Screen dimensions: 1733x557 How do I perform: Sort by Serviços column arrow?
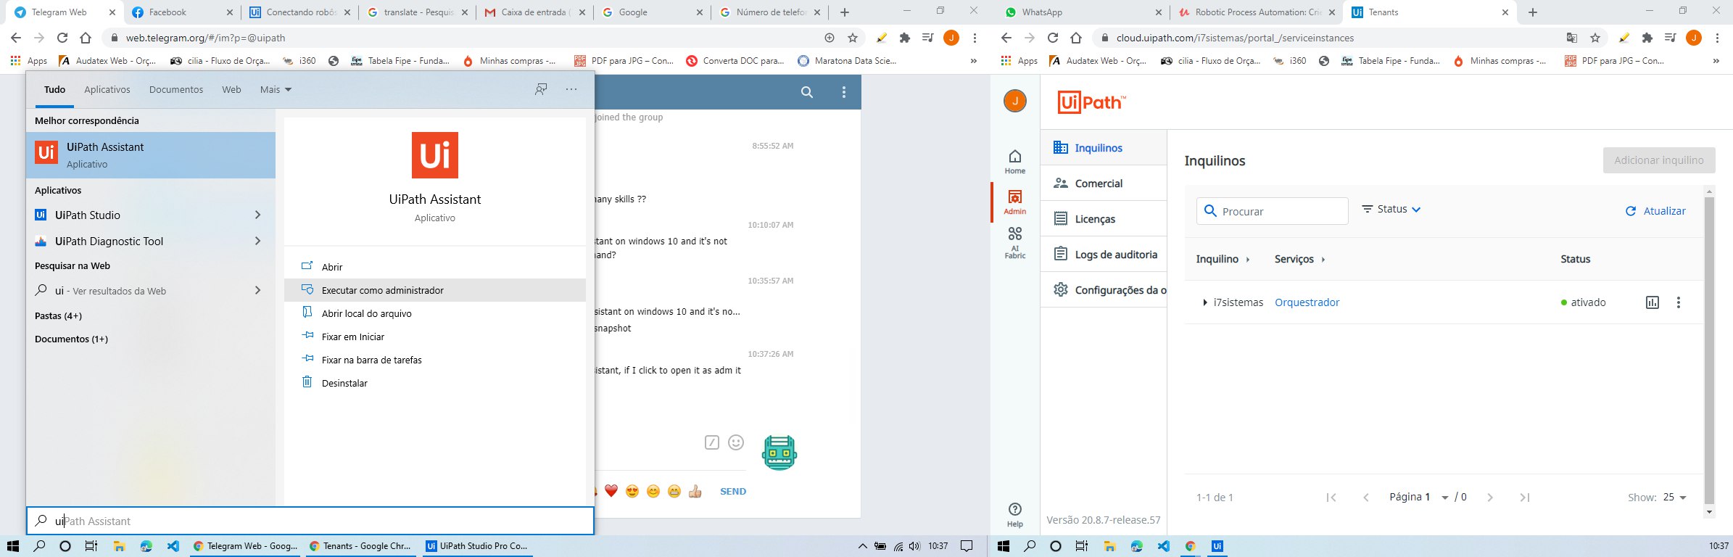pos(1323,260)
